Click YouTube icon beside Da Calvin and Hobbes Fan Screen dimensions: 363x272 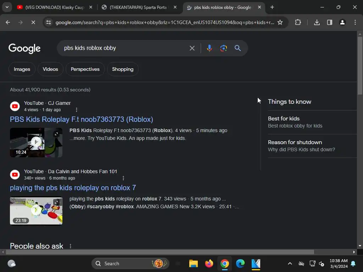click(x=15, y=175)
